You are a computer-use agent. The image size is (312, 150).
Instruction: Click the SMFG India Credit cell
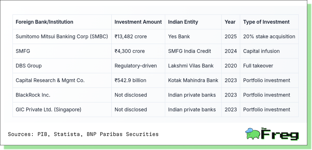click(189, 51)
